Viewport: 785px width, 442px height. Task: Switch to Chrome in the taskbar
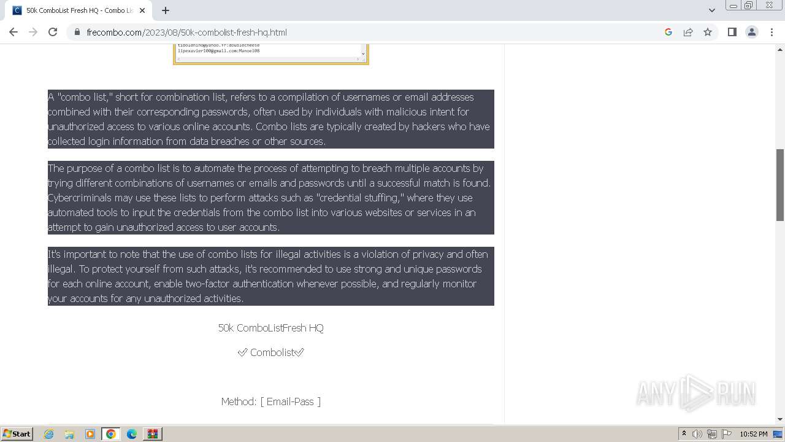111,434
